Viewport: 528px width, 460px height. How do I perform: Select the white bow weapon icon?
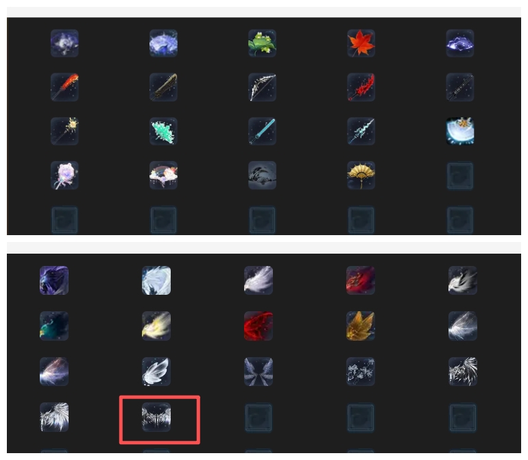point(262,87)
